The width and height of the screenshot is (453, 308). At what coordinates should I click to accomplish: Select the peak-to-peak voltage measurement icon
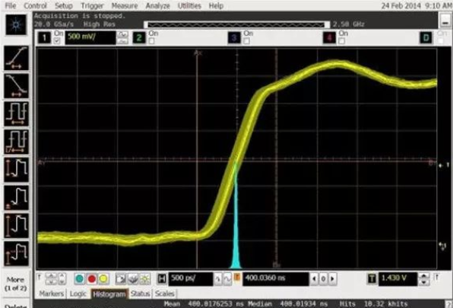pyautogui.click(x=16, y=170)
